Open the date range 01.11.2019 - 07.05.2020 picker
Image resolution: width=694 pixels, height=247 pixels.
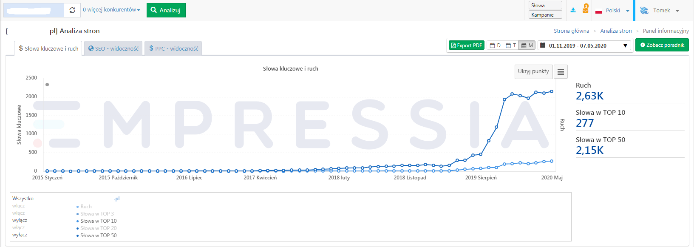coord(584,45)
